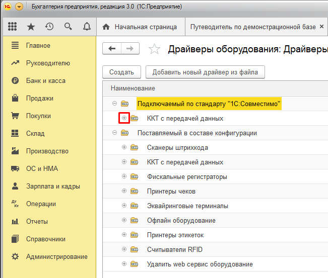
Task: Open the Главное section
Action: 49,46
